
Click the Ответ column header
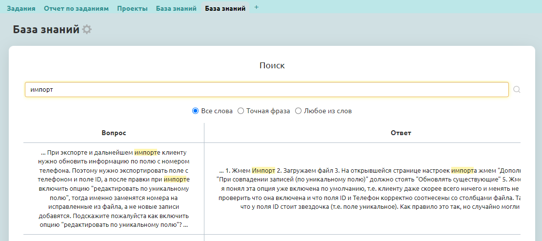pyautogui.click(x=401, y=133)
